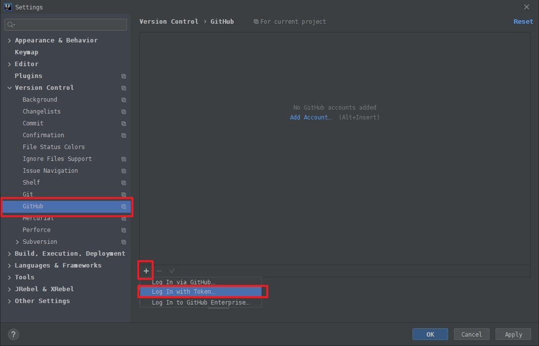This screenshot has width=539, height=346.
Task: Select Issue Navigation item
Action: click(x=50, y=171)
